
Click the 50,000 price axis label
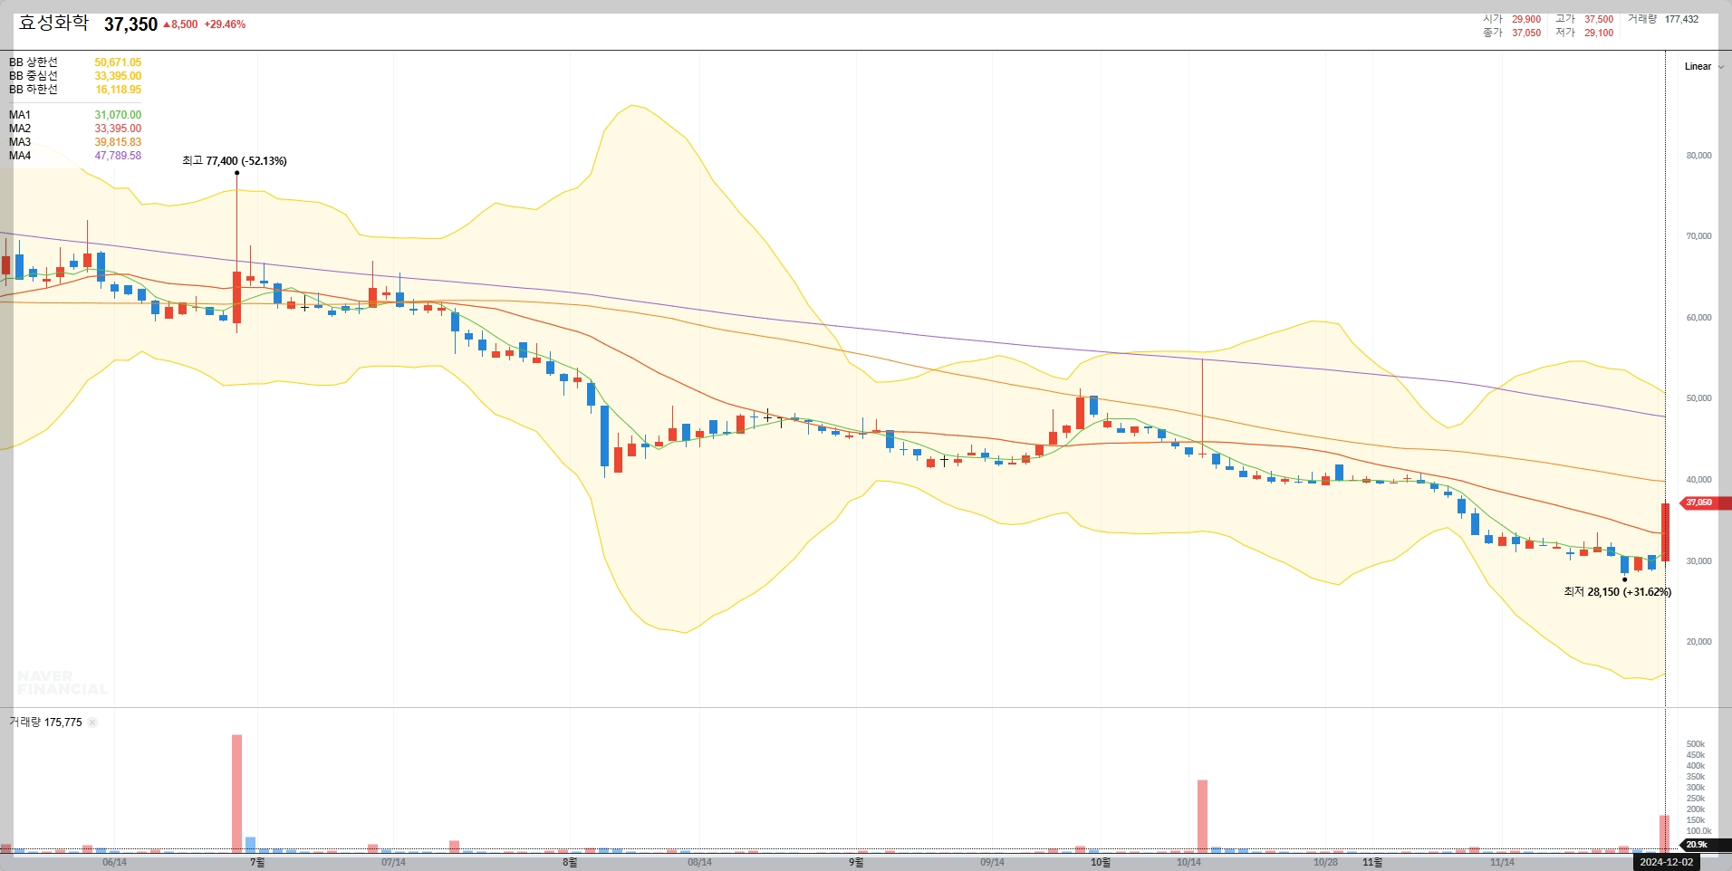pos(1698,398)
